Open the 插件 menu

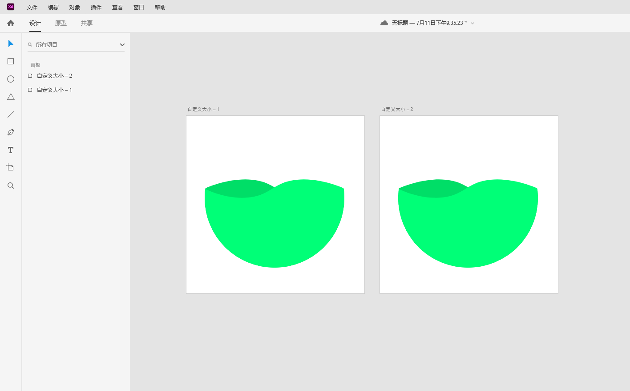[96, 8]
